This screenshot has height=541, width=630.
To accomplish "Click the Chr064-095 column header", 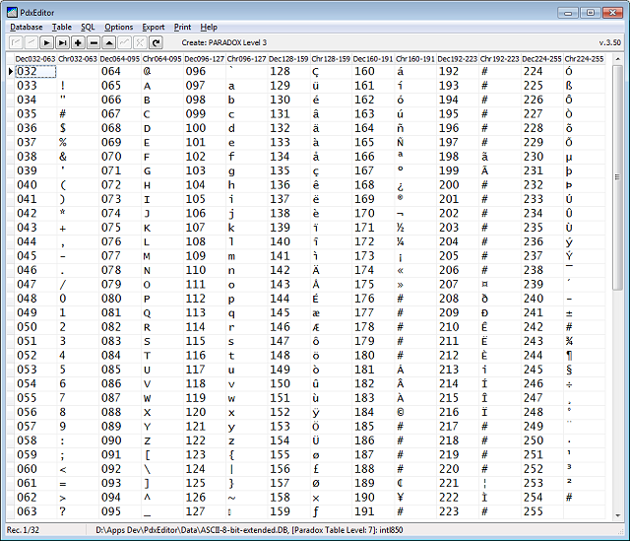I will click(x=161, y=59).
